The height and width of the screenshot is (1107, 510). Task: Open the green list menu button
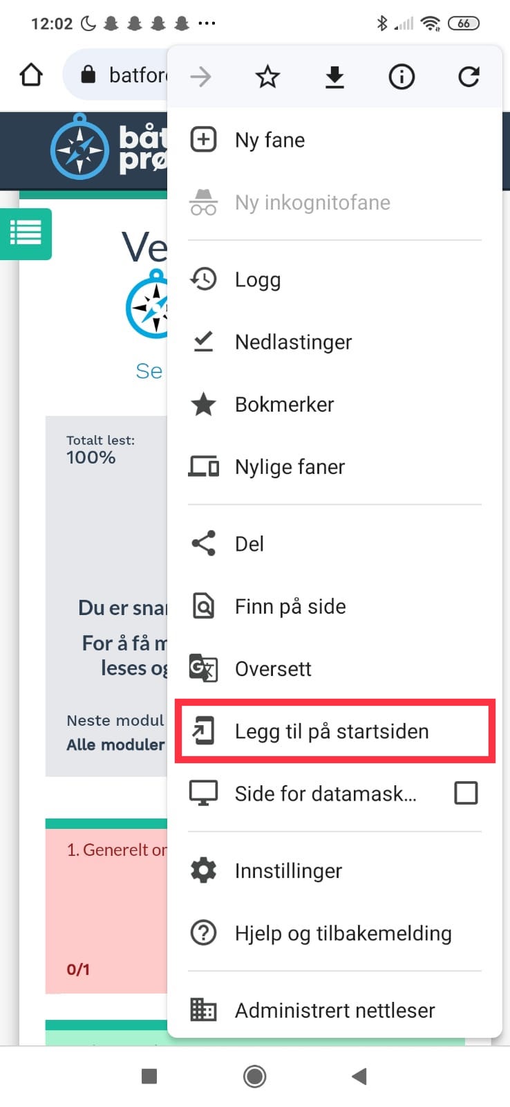[x=26, y=234]
